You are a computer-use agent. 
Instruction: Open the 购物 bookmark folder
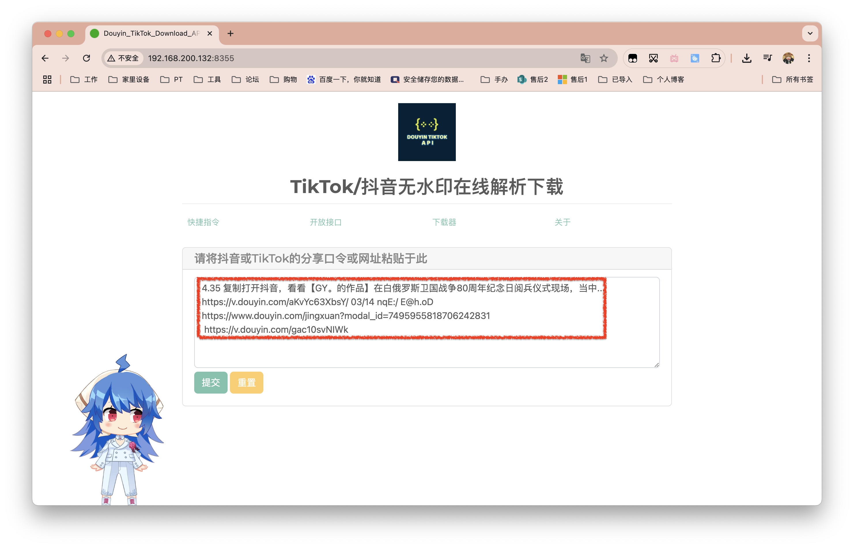(283, 79)
